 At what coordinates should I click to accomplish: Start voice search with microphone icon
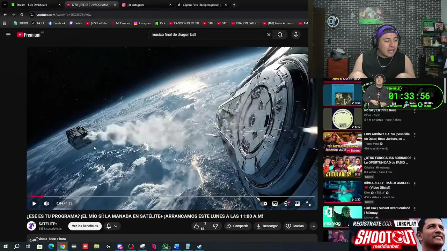[x=296, y=35]
